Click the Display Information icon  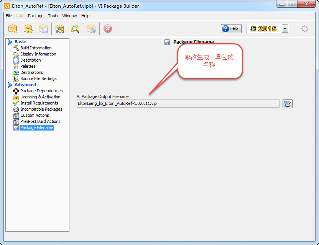click(x=16, y=54)
